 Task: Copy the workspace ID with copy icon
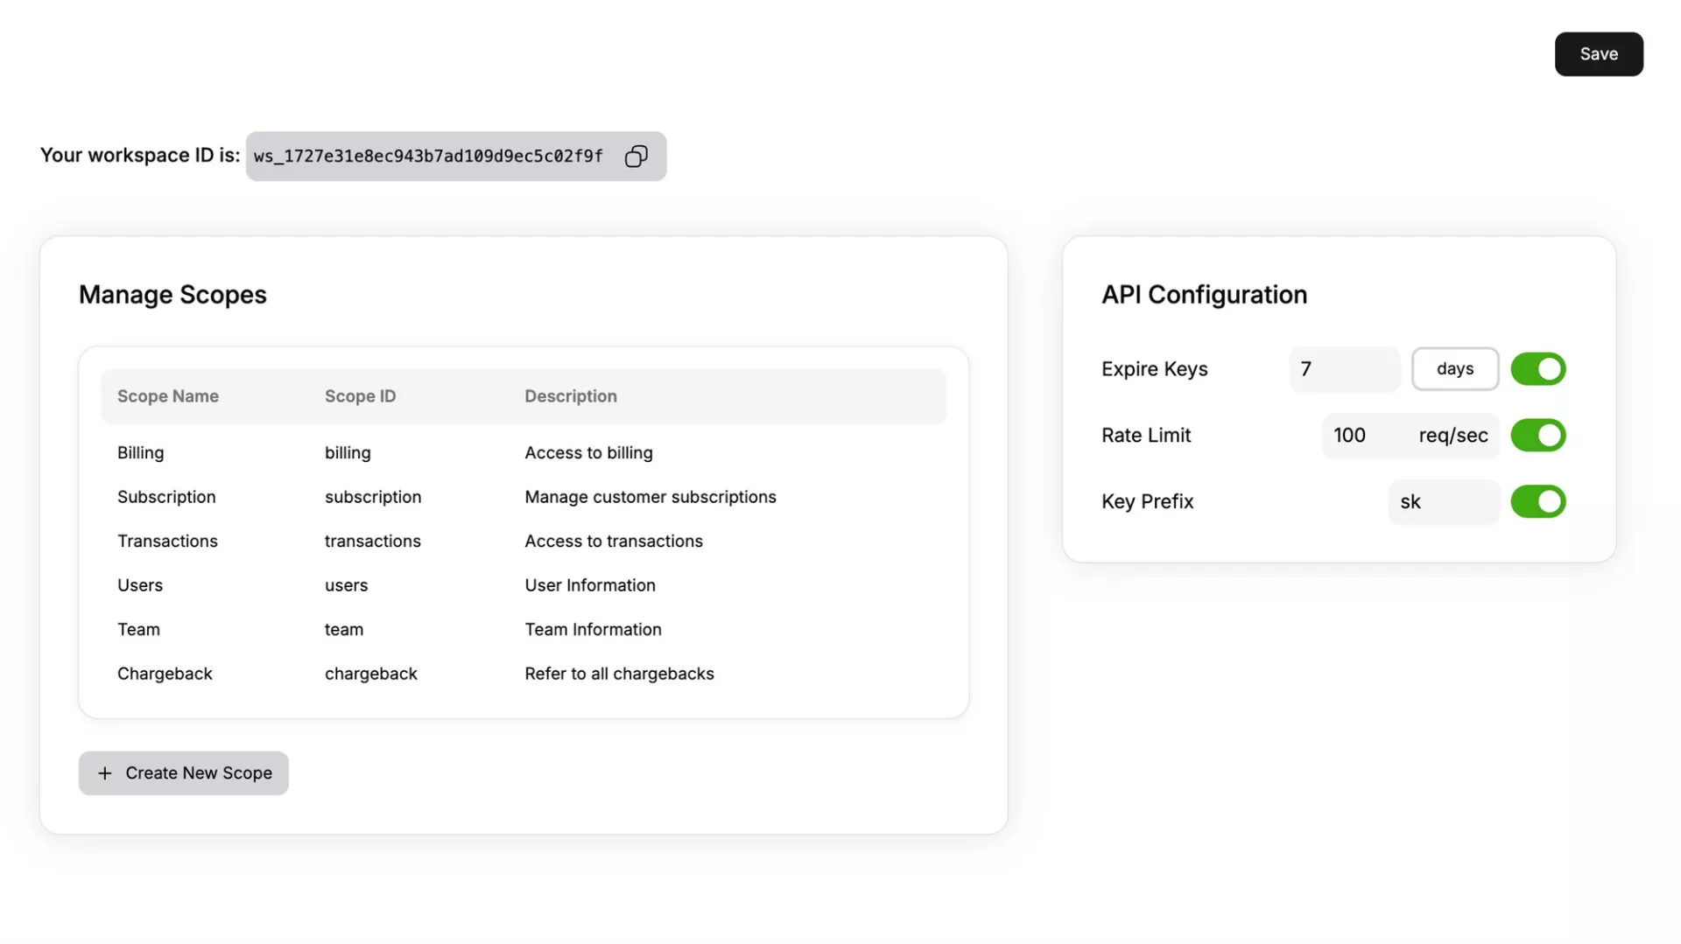[x=636, y=157]
